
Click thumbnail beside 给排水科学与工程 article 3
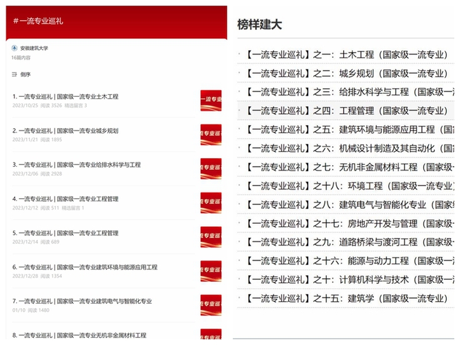pos(211,169)
